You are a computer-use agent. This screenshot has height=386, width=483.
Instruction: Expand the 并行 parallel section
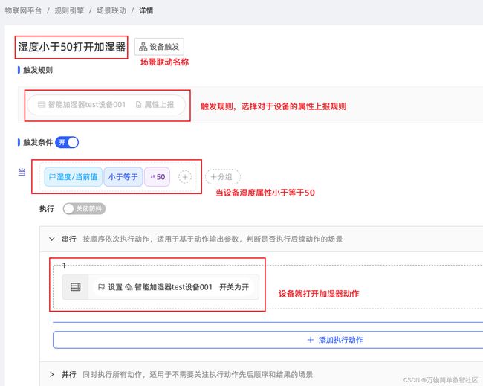pos(52,375)
